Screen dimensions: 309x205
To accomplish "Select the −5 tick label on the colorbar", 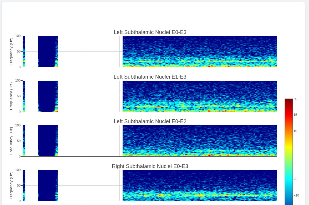I will 295,179.
